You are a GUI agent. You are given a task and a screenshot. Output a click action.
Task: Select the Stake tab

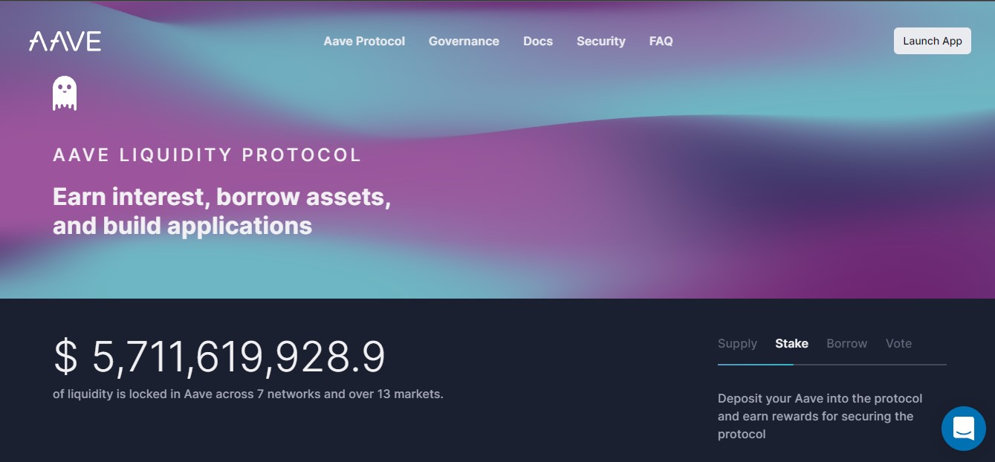point(791,343)
